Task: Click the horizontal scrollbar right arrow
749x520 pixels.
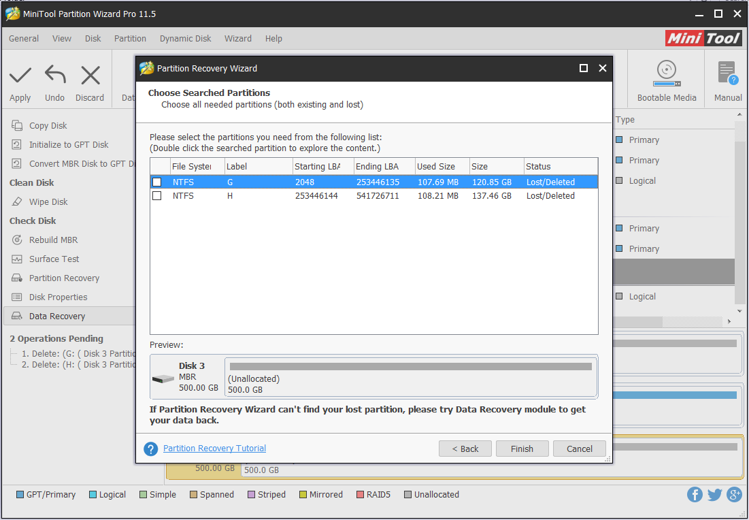Action: point(729,322)
